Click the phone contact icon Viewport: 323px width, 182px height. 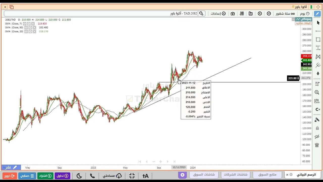(92, 176)
